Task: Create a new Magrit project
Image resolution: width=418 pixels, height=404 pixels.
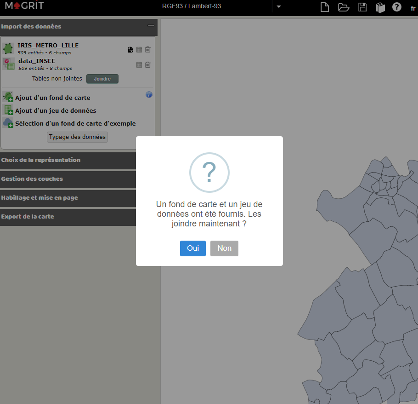Action: click(x=324, y=7)
